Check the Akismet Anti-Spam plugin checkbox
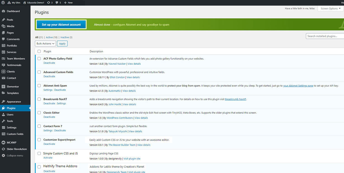This screenshot has height=173, width=344. coord(39,86)
